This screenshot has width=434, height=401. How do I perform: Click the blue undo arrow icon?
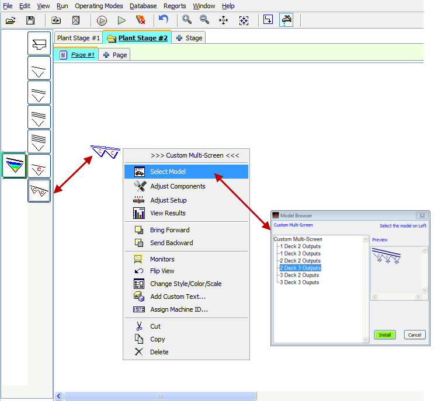[164, 20]
